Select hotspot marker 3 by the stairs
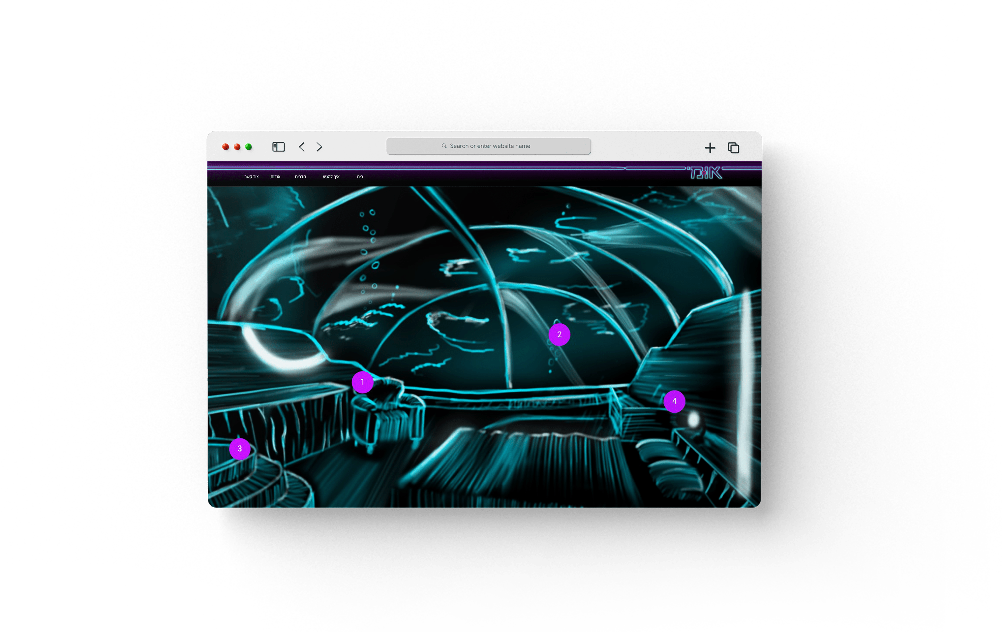The height and width of the screenshot is (632, 1002). [240, 449]
